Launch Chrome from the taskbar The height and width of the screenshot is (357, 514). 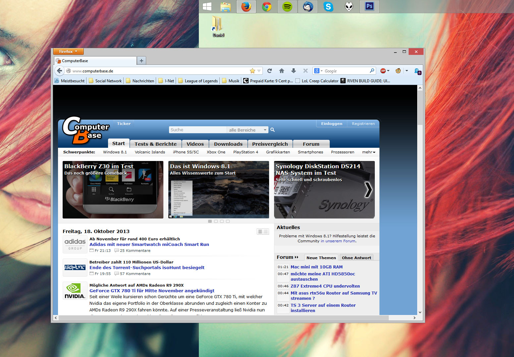[x=267, y=7]
